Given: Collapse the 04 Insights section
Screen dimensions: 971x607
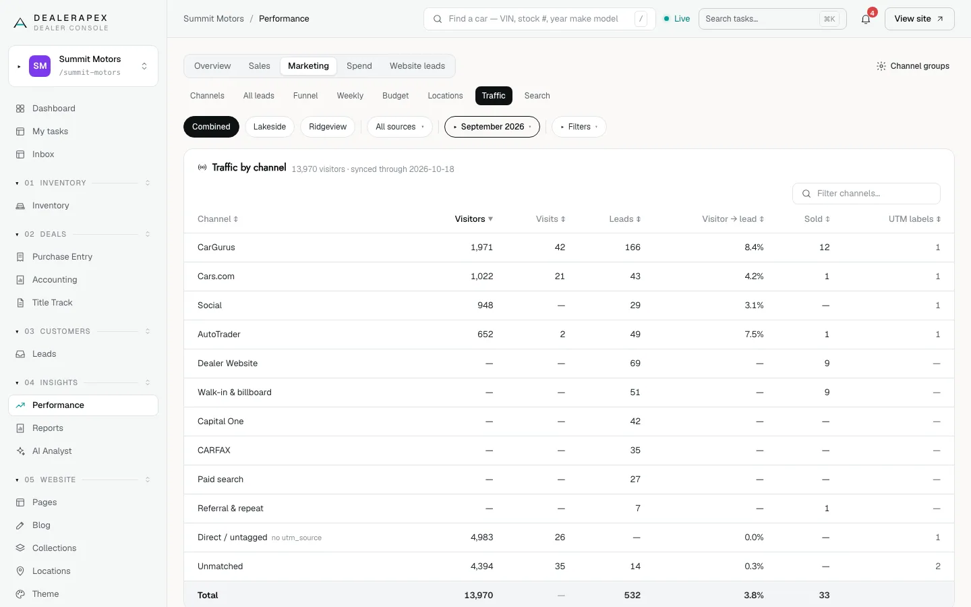Looking at the screenshot, I should pos(83,382).
